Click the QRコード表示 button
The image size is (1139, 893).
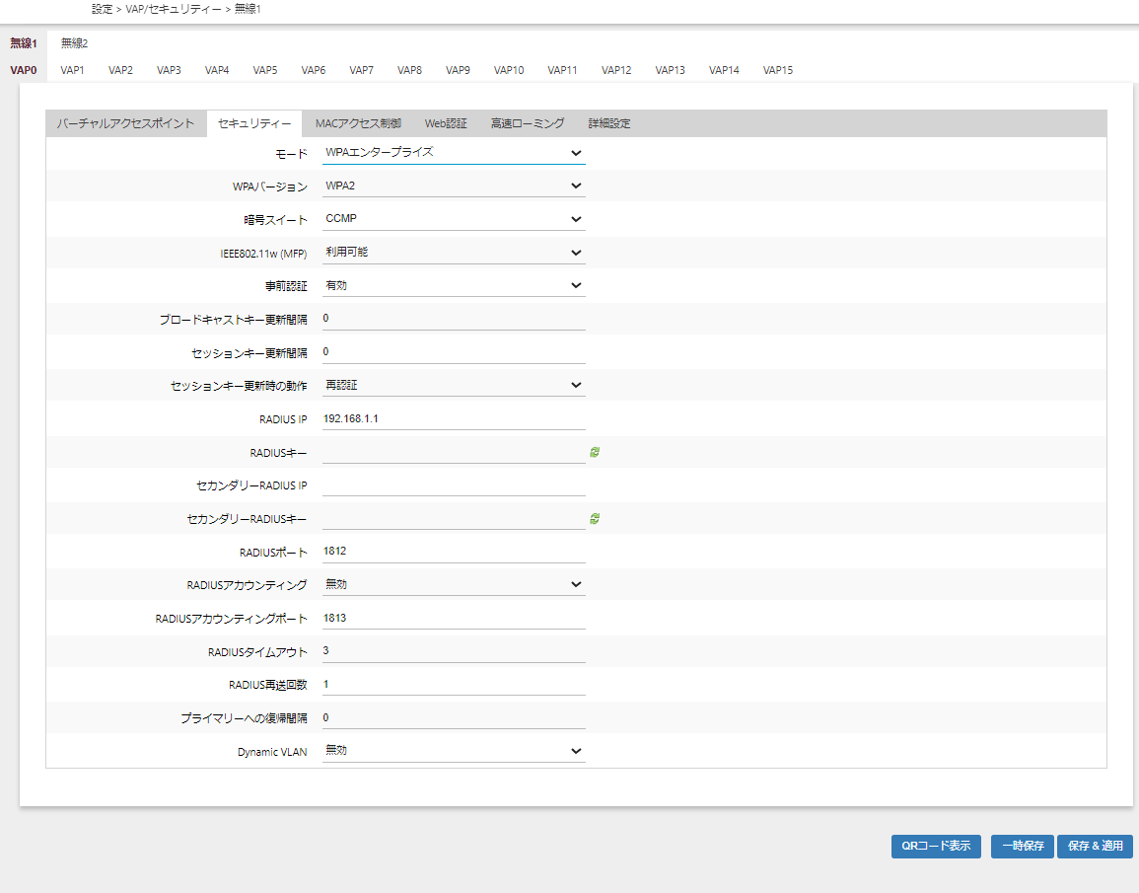(936, 847)
